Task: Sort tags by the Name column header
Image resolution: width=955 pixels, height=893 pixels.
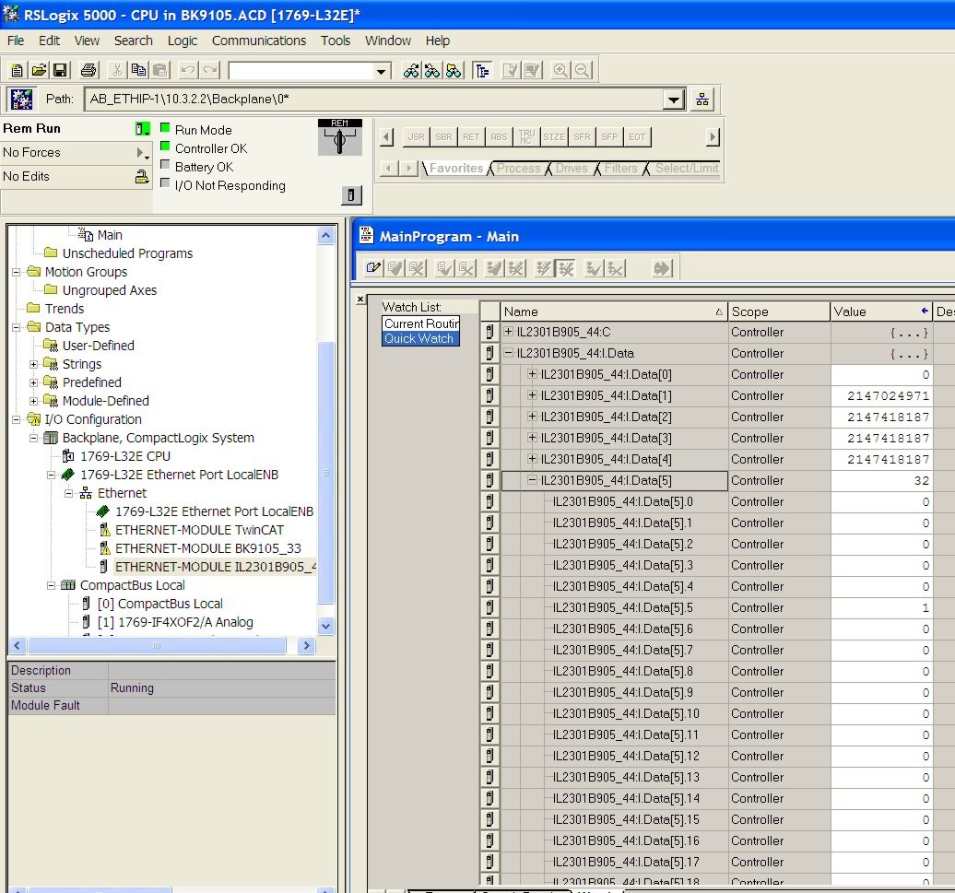Action: point(613,311)
